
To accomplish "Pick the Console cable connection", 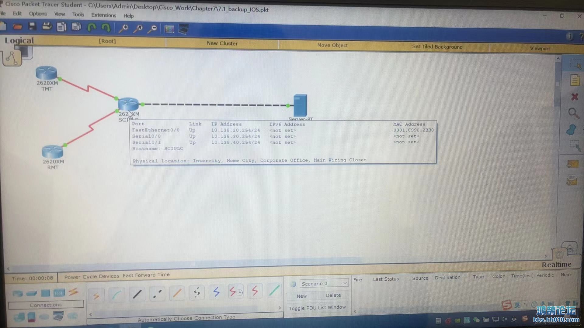I will 117,294.
